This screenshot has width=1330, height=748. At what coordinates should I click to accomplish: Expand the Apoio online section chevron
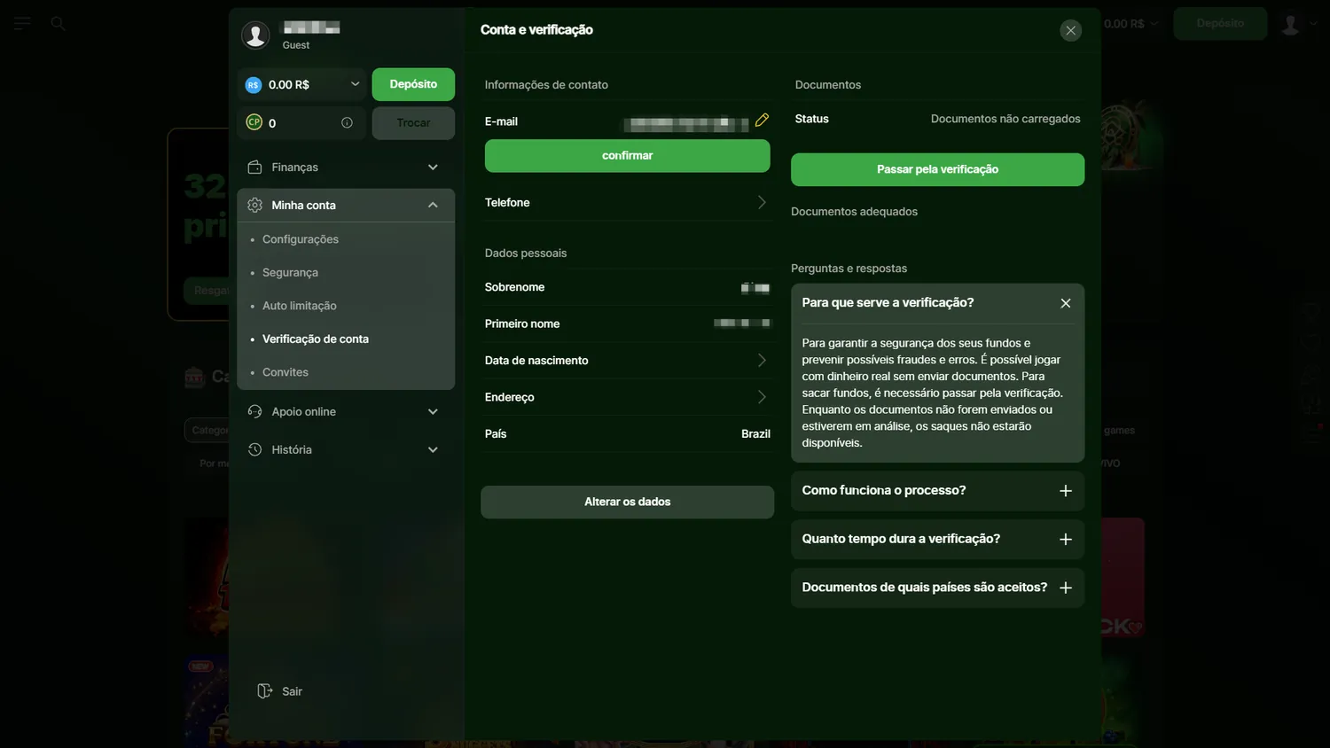(433, 411)
